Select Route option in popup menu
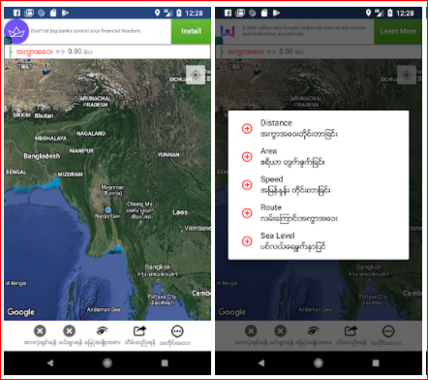 coord(319,212)
